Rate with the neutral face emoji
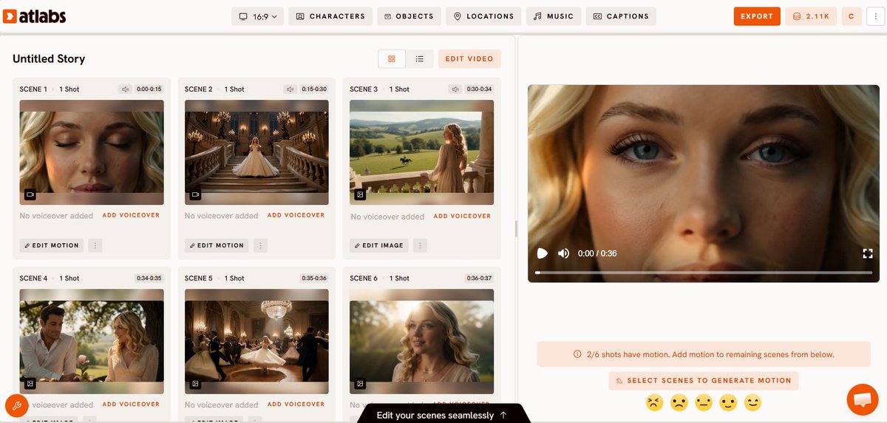 704,403
